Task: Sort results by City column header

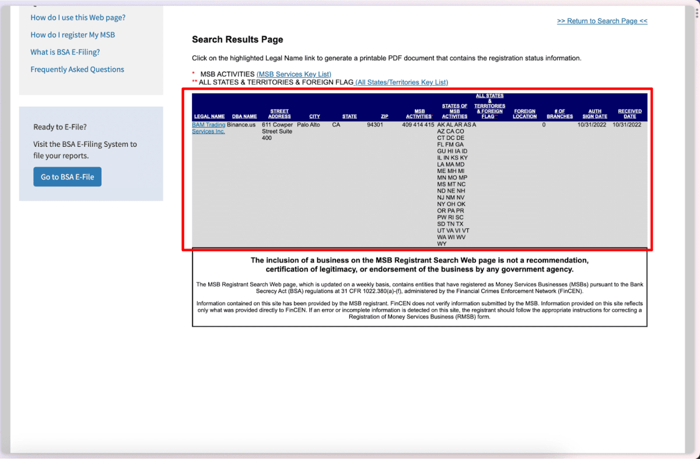Action: tap(314, 116)
